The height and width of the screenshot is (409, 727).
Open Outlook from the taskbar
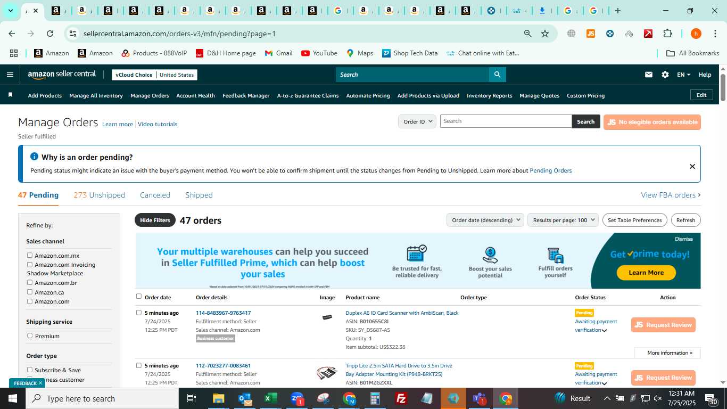[x=245, y=398]
